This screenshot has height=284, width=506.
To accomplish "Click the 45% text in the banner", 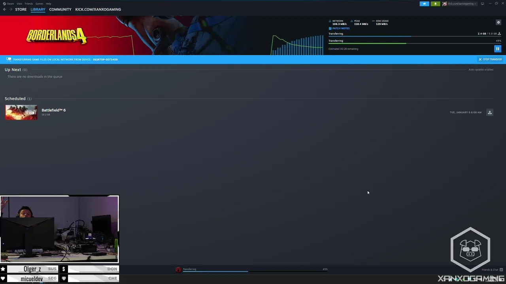I will (x=498, y=41).
